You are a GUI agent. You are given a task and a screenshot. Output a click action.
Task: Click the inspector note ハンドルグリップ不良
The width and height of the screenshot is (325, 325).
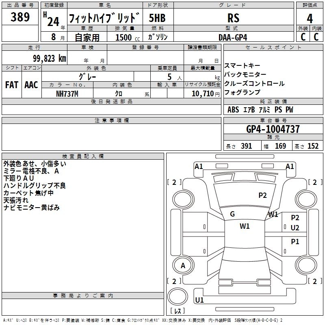pyautogui.click(x=35, y=186)
